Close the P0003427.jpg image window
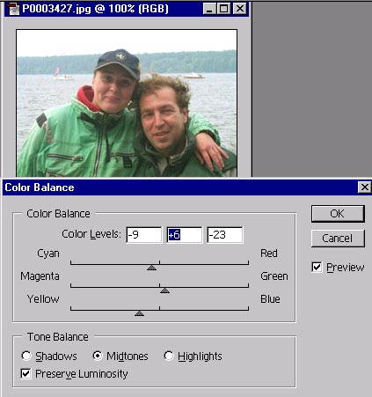The image size is (372, 397). [240, 9]
